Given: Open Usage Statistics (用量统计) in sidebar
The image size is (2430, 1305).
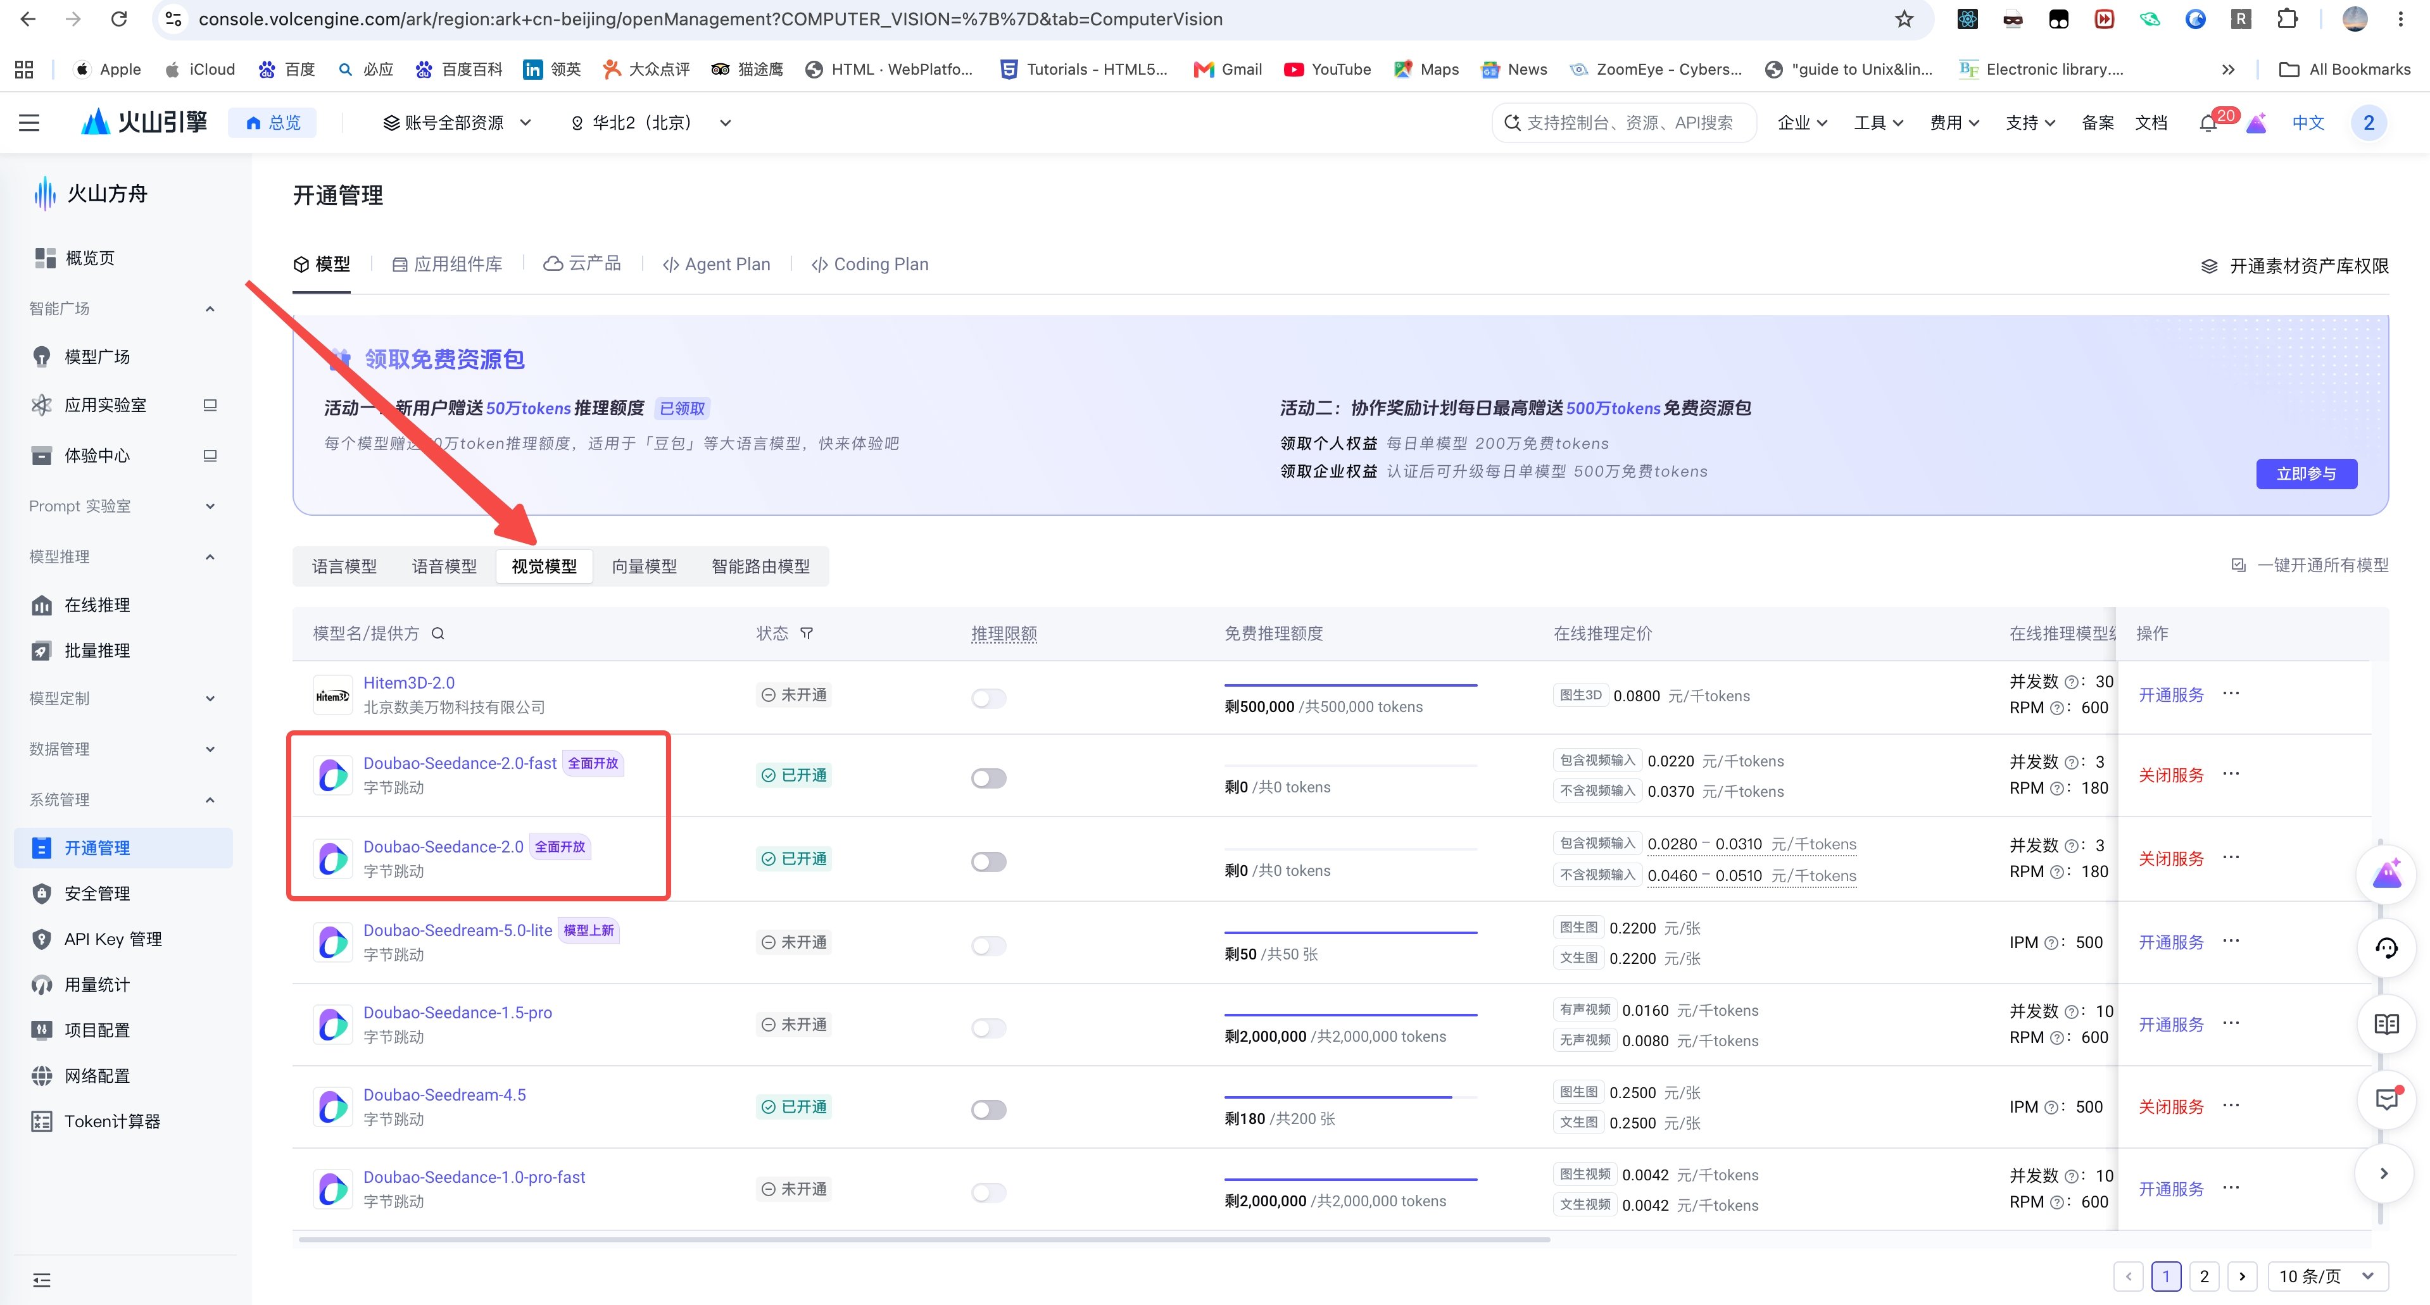Looking at the screenshot, I should pos(96,984).
